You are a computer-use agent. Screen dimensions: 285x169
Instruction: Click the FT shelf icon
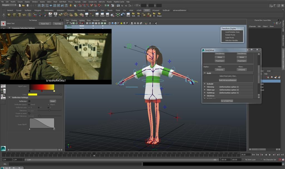coord(40,15)
